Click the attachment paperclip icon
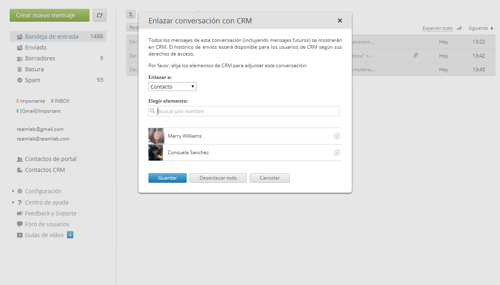Image resolution: width=500 pixels, height=285 pixels. coord(416,56)
